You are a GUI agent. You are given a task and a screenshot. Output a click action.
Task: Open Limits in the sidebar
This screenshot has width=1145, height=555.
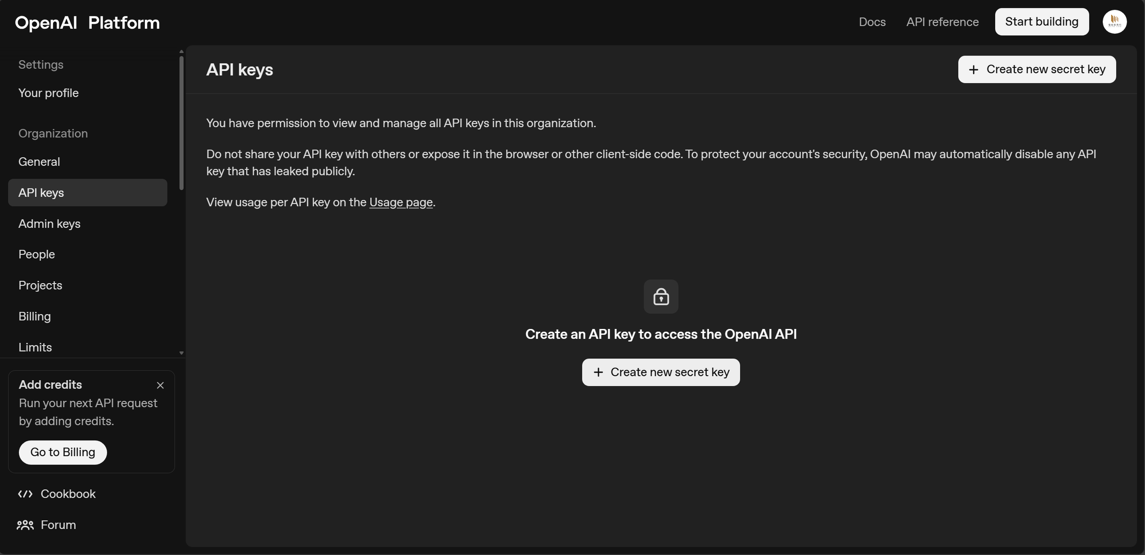tap(35, 347)
